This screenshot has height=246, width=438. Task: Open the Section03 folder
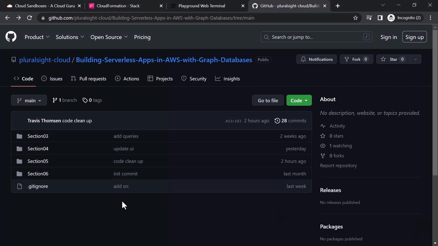tap(38, 136)
